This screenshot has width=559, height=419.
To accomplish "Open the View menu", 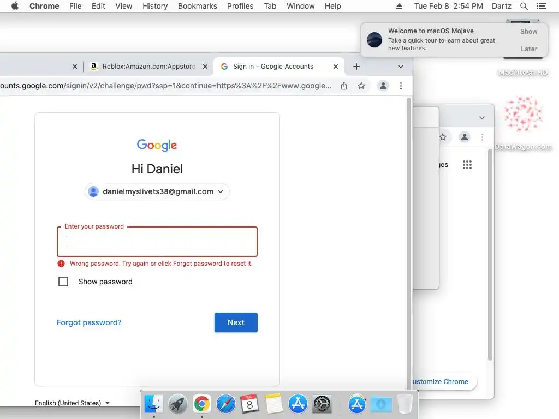I will [124, 6].
